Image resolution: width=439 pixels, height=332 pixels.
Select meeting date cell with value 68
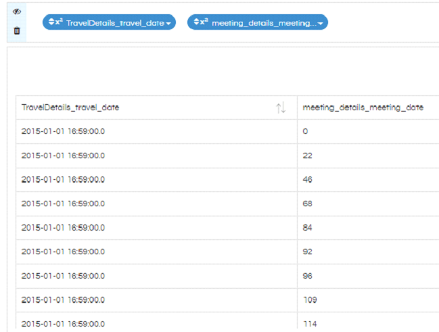pos(368,204)
